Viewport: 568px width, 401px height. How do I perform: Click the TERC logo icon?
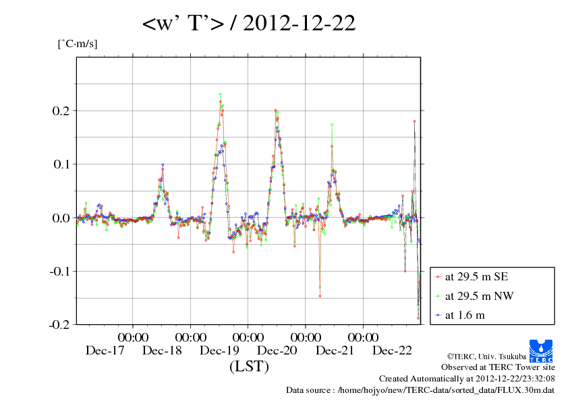(542, 350)
